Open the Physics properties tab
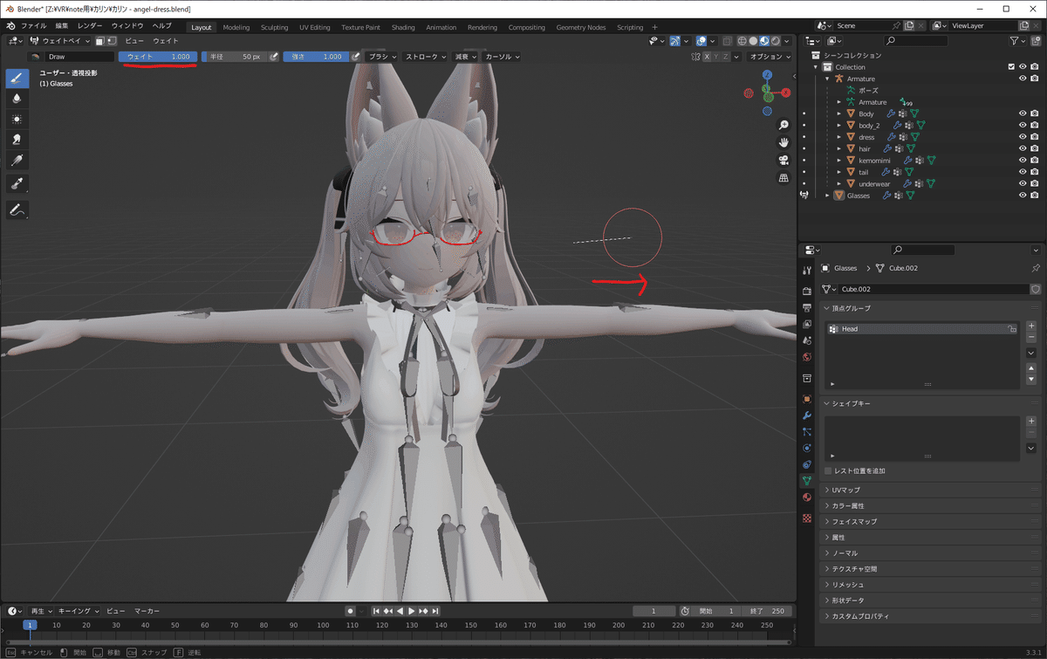The height and width of the screenshot is (659, 1047). pyautogui.click(x=807, y=448)
